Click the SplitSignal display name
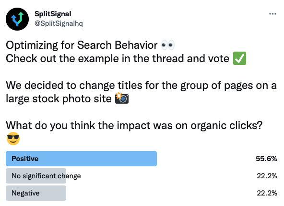284x206 pixels. [x=53, y=14]
